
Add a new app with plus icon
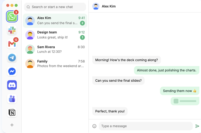pyautogui.click(x=12, y=125)
